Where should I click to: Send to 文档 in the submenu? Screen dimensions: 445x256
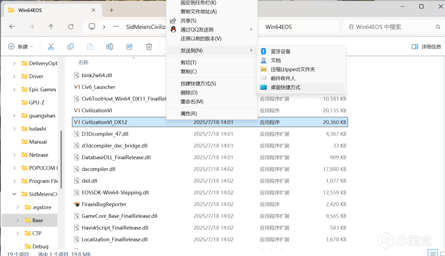coord(301,60)
